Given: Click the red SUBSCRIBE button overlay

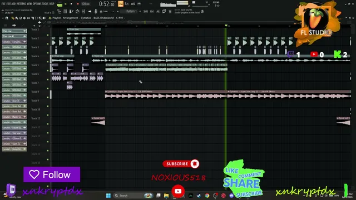Looking at the screenshot, I should tap(181, 164).
